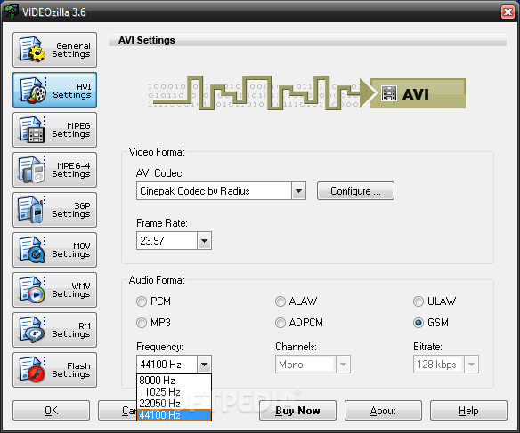This screenshot has width=520, height=433.
Task: Open General Settings gear icon page
Action: (54, 50)
